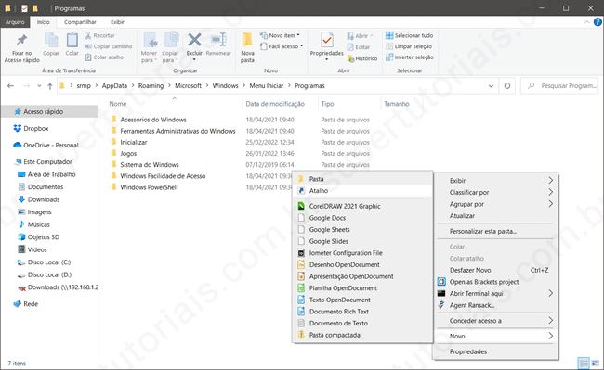Click the Fixar no Acesso rápido pin icon
Screen dimensions: 604x370
coord(21,40)
